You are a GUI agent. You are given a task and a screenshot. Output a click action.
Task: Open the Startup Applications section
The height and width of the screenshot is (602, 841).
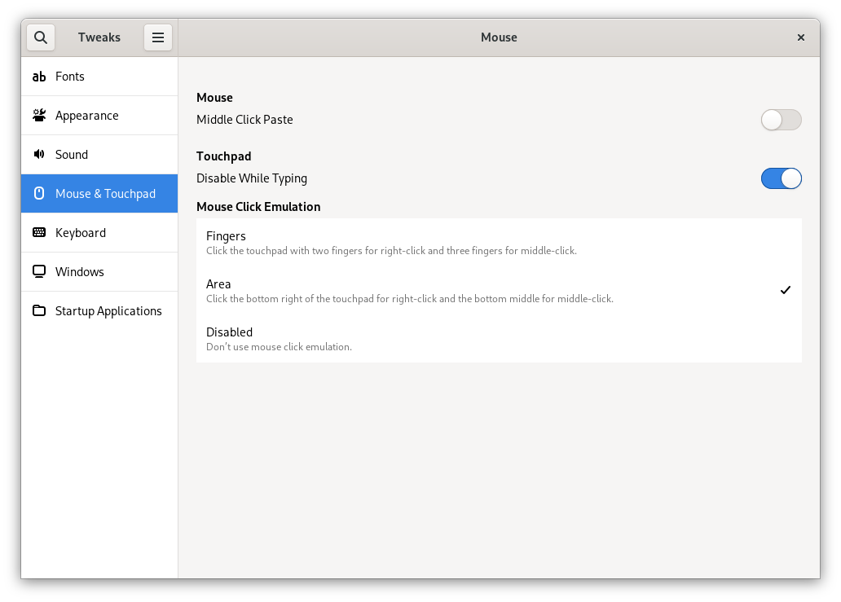tap(108, 310)
